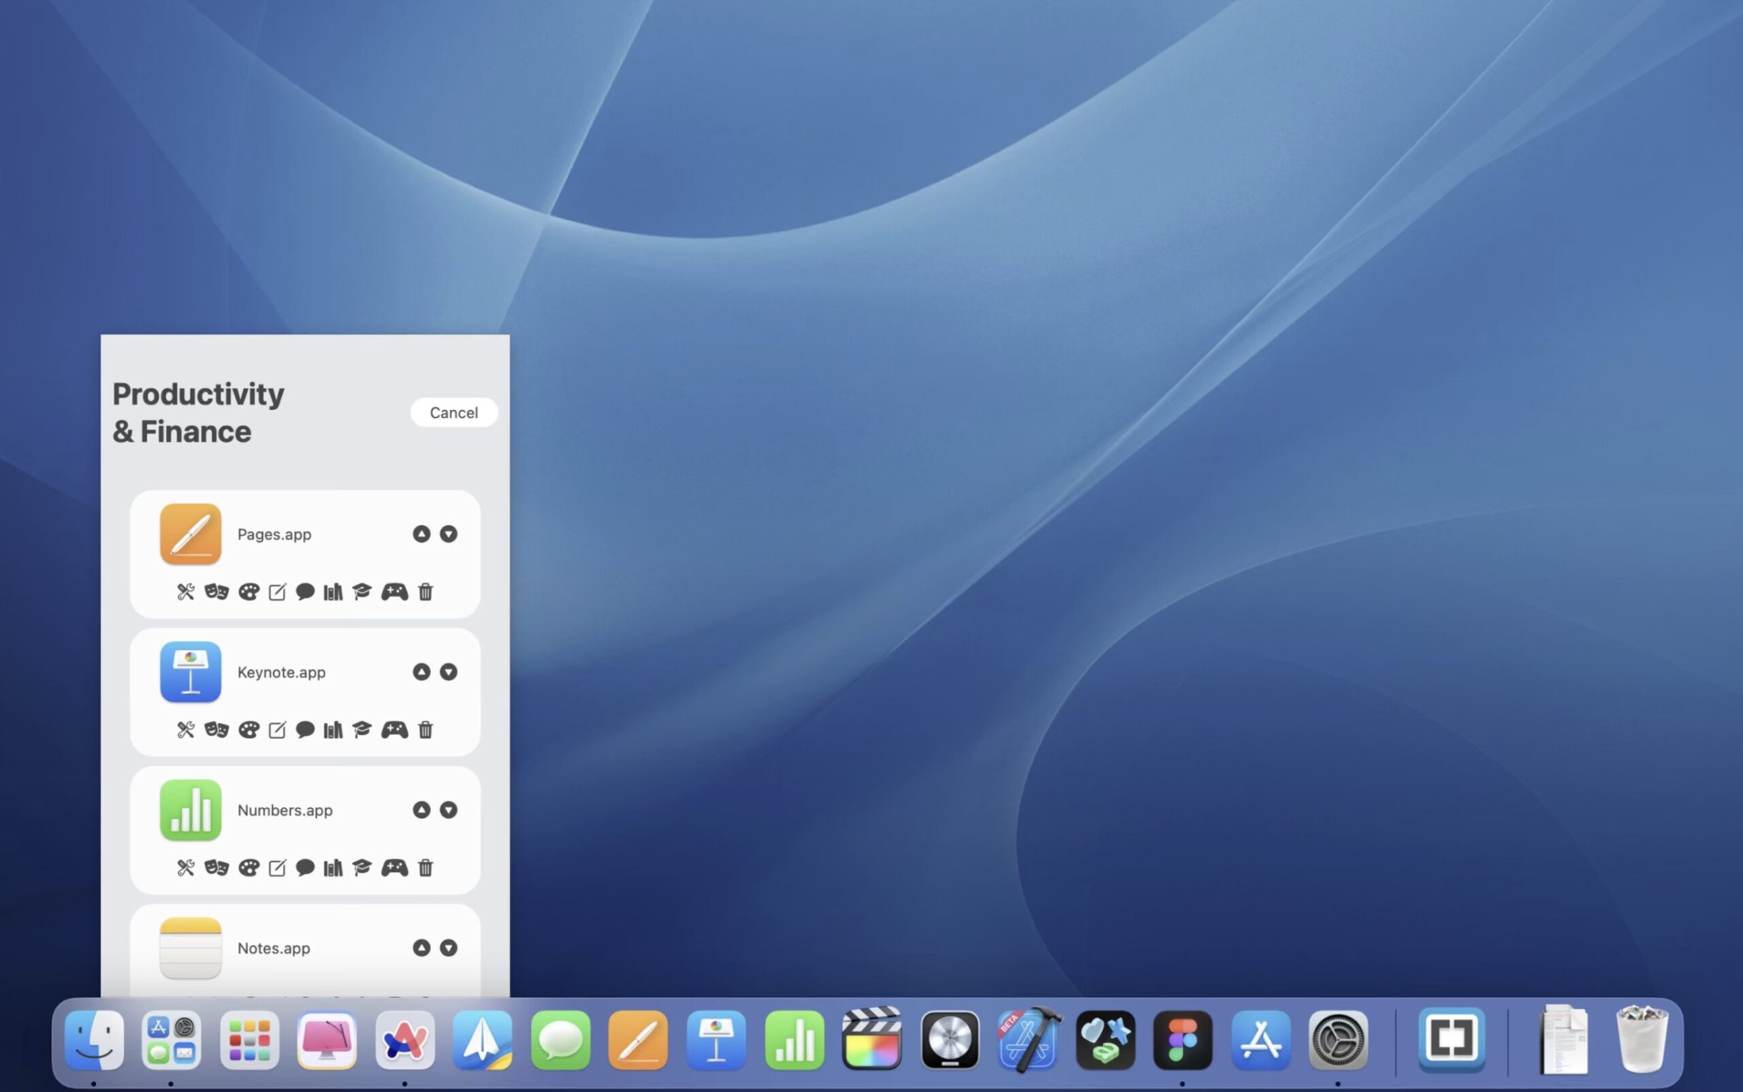Click the Numbers.app edit/note icon
The width and height of the screenshot is (1743, 1092).
[276, 868]
